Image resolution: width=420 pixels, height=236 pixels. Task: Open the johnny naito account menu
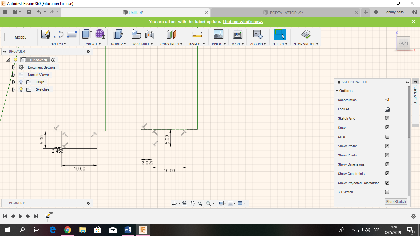coord(394,12)
